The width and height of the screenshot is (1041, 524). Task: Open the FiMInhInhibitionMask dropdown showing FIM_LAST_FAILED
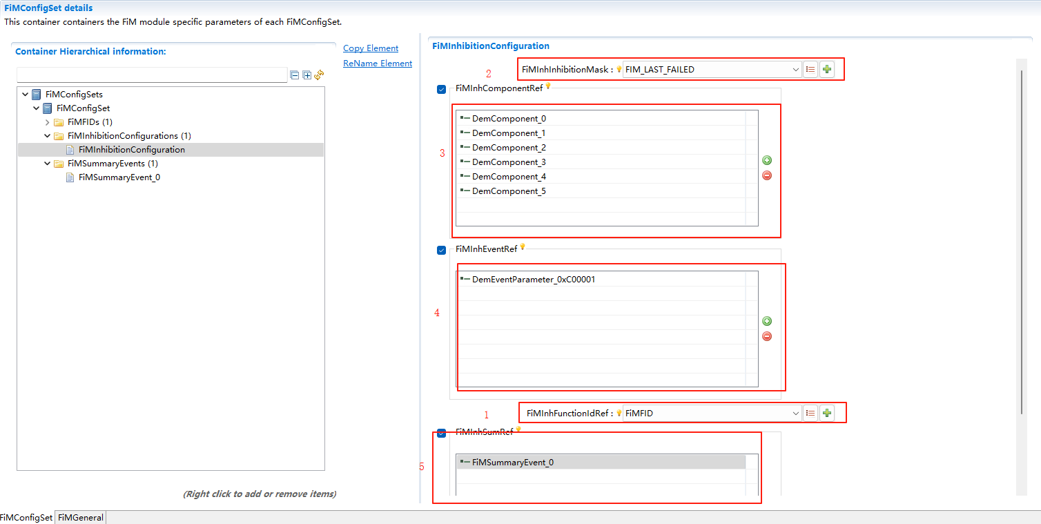point(795,69)
